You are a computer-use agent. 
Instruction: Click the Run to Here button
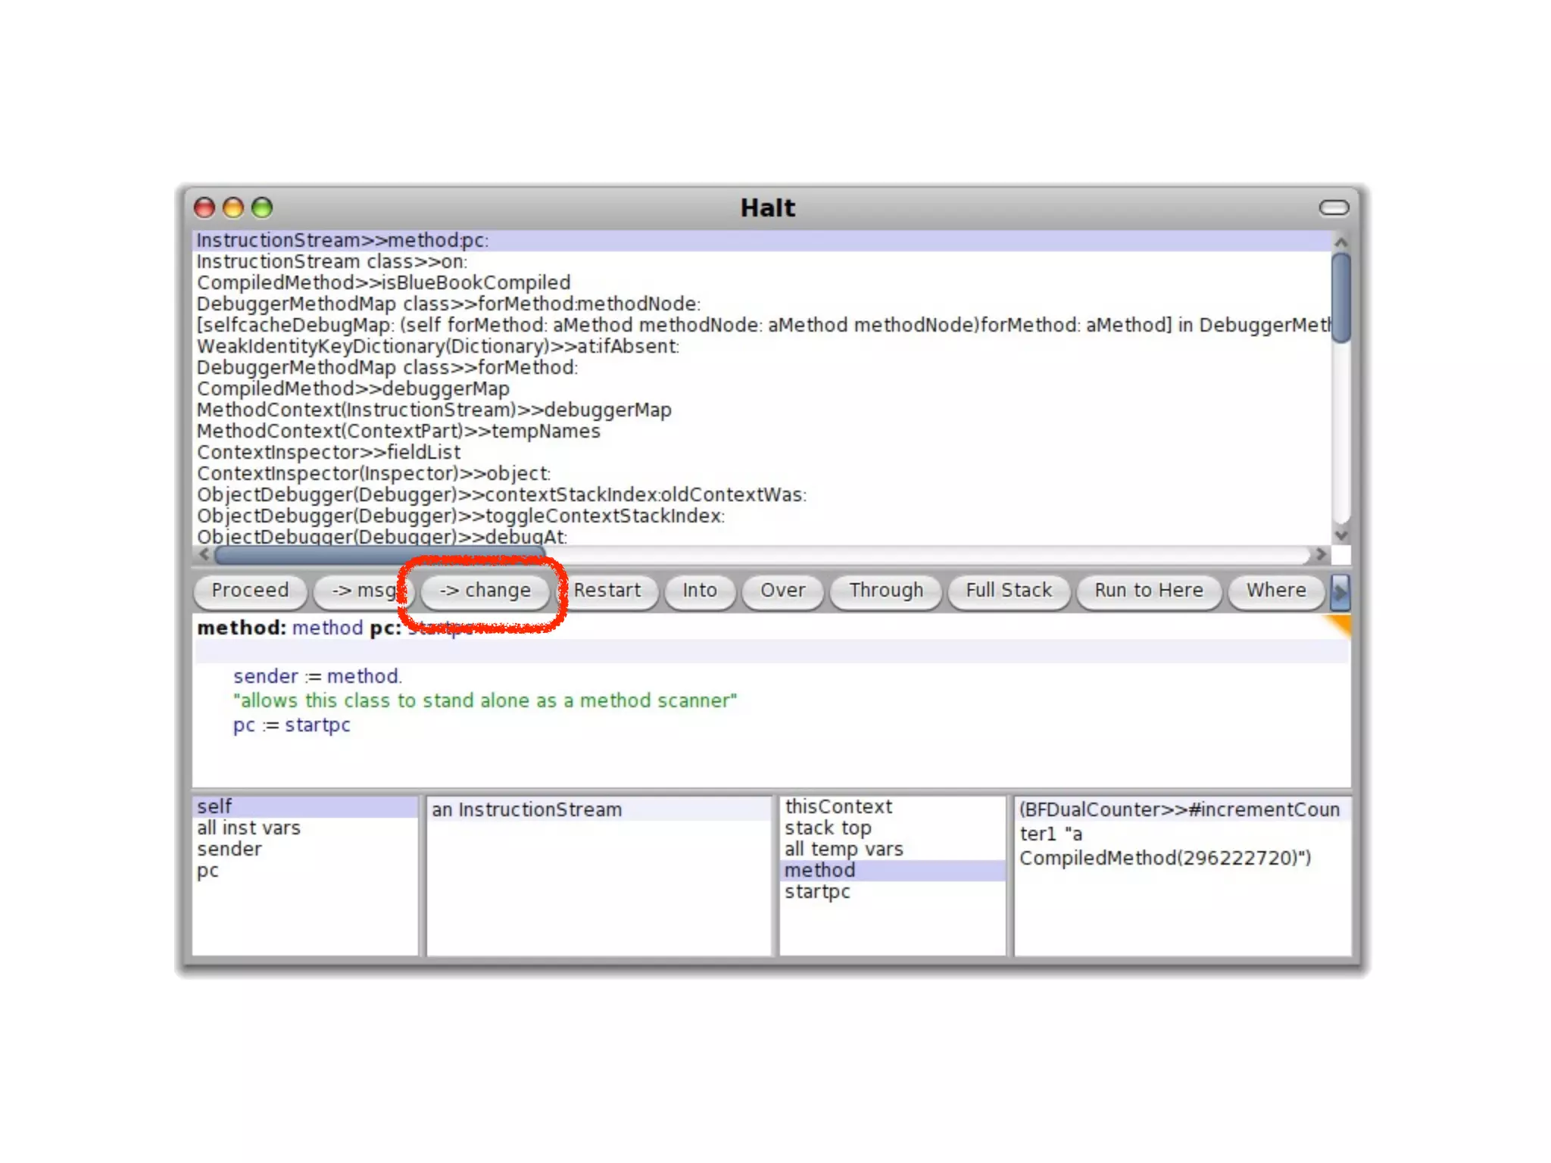1147,591
